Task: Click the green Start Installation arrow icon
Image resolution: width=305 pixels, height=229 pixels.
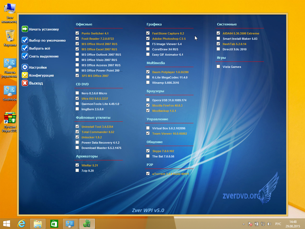Action: [25, 29]
